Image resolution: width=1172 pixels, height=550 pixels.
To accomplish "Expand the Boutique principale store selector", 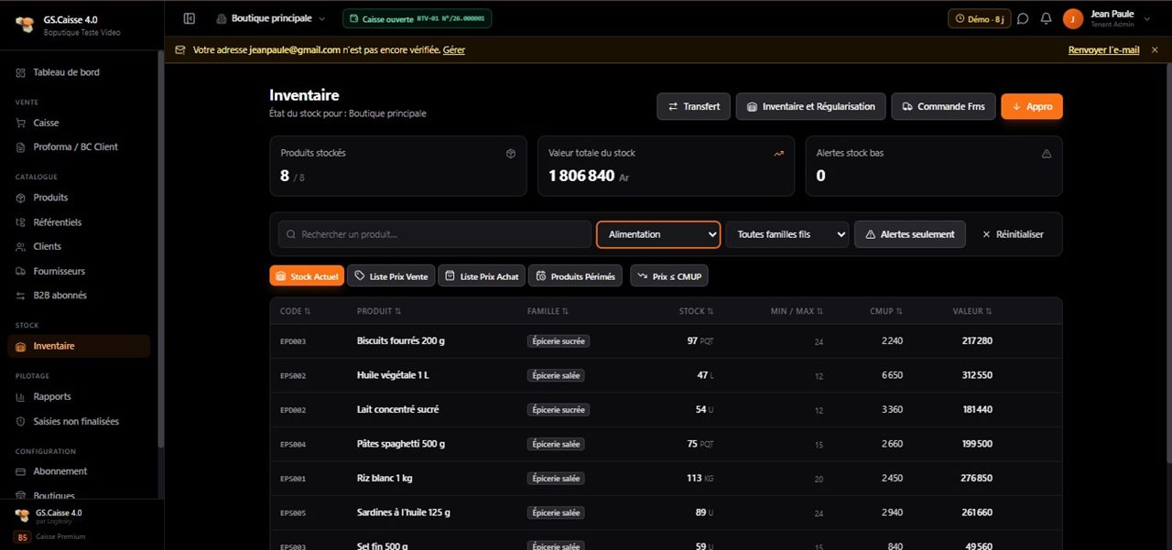I will (x=270, y=18).
